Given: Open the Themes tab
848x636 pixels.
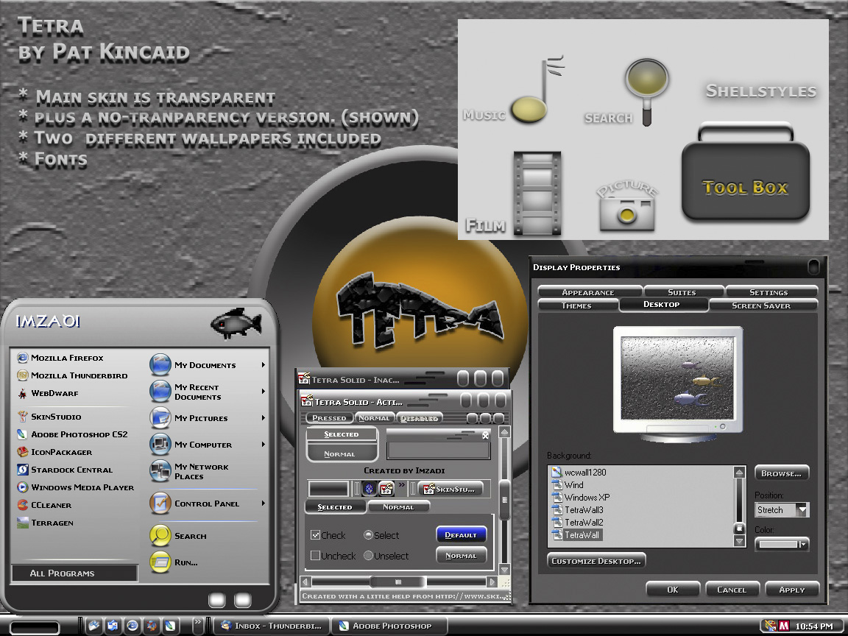Looking at the screenshot, I should [x=578, y=305].
